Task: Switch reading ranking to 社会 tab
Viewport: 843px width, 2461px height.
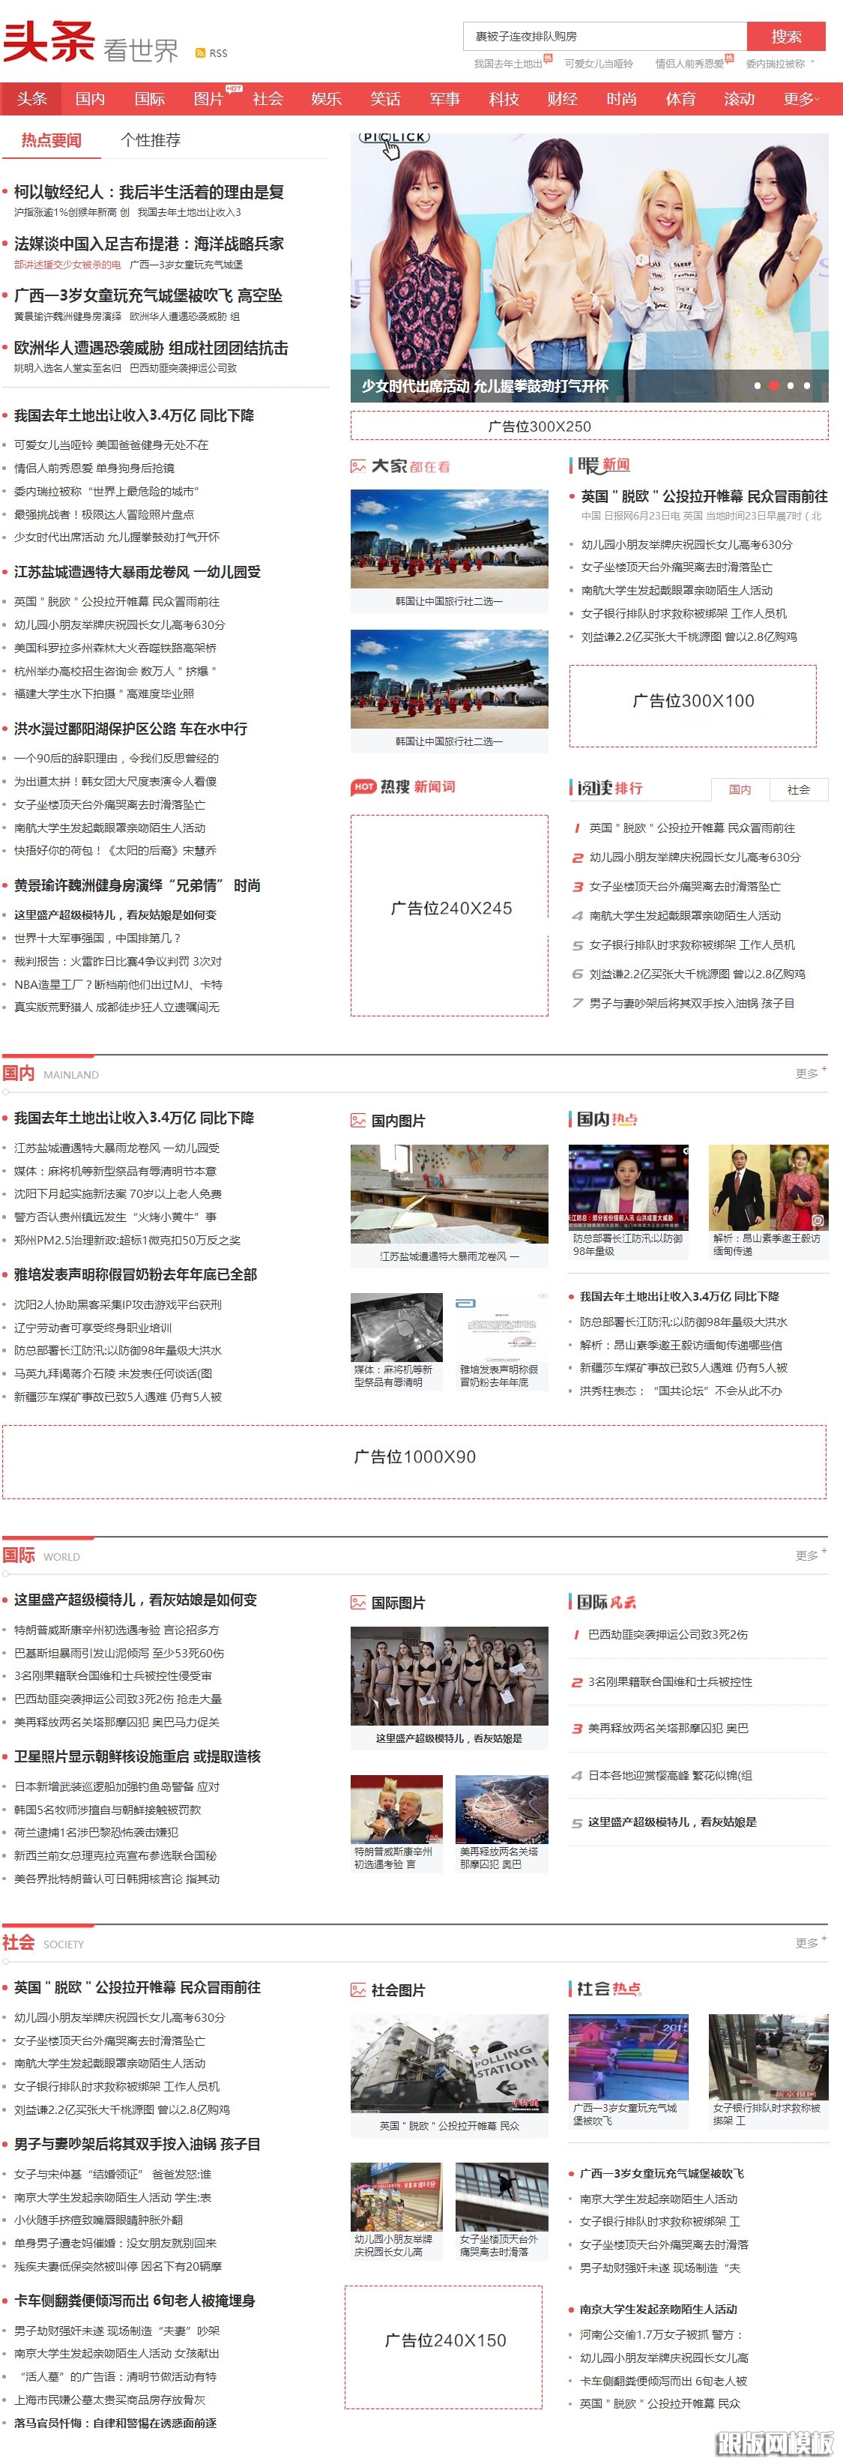Action: [x=798, y=789]
